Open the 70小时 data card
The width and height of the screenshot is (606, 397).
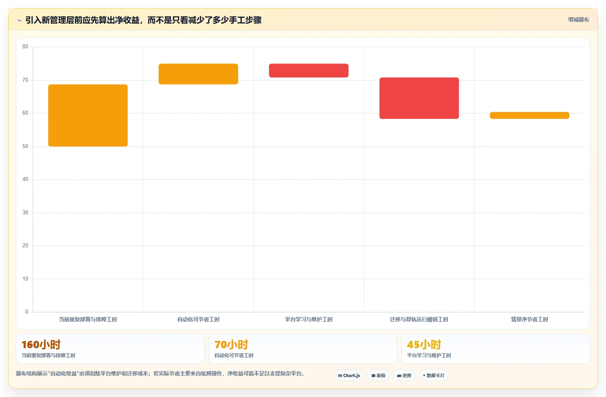(303, 349)
